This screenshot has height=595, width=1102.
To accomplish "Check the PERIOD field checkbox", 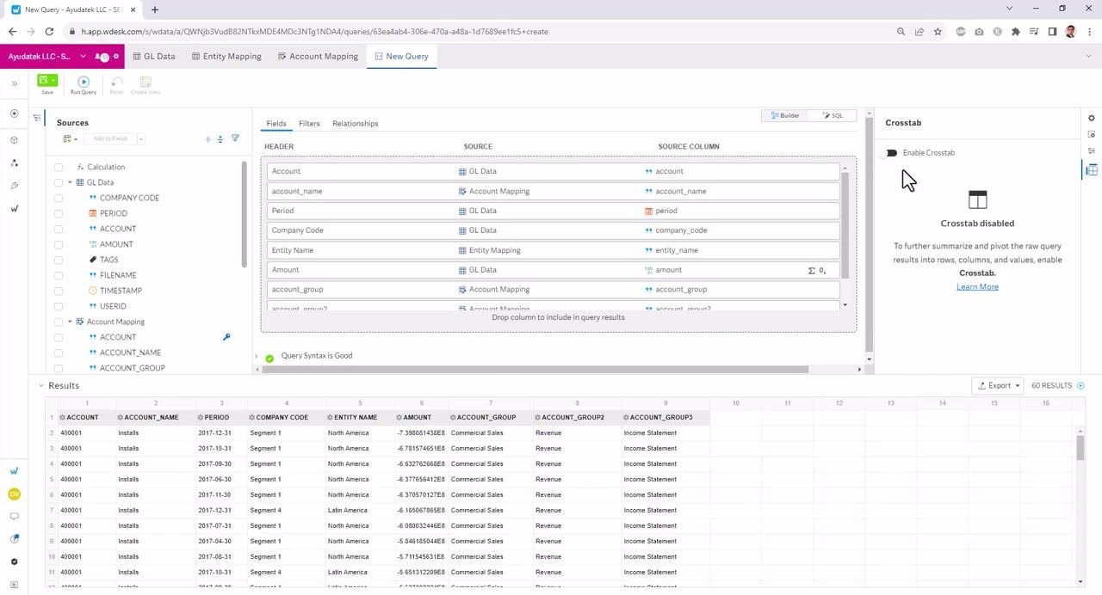I will (x=59, y=213).
